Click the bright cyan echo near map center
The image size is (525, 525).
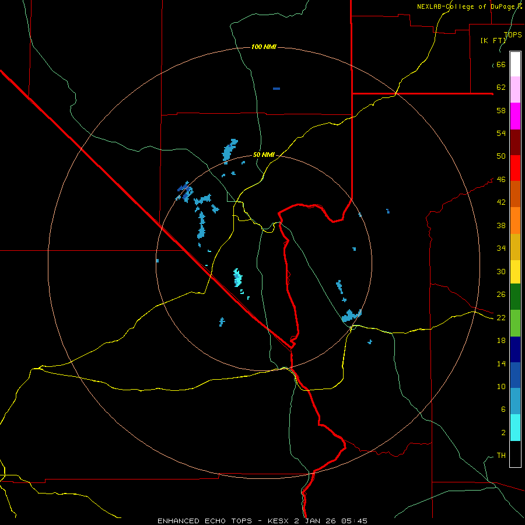click(x=238, y=278)
